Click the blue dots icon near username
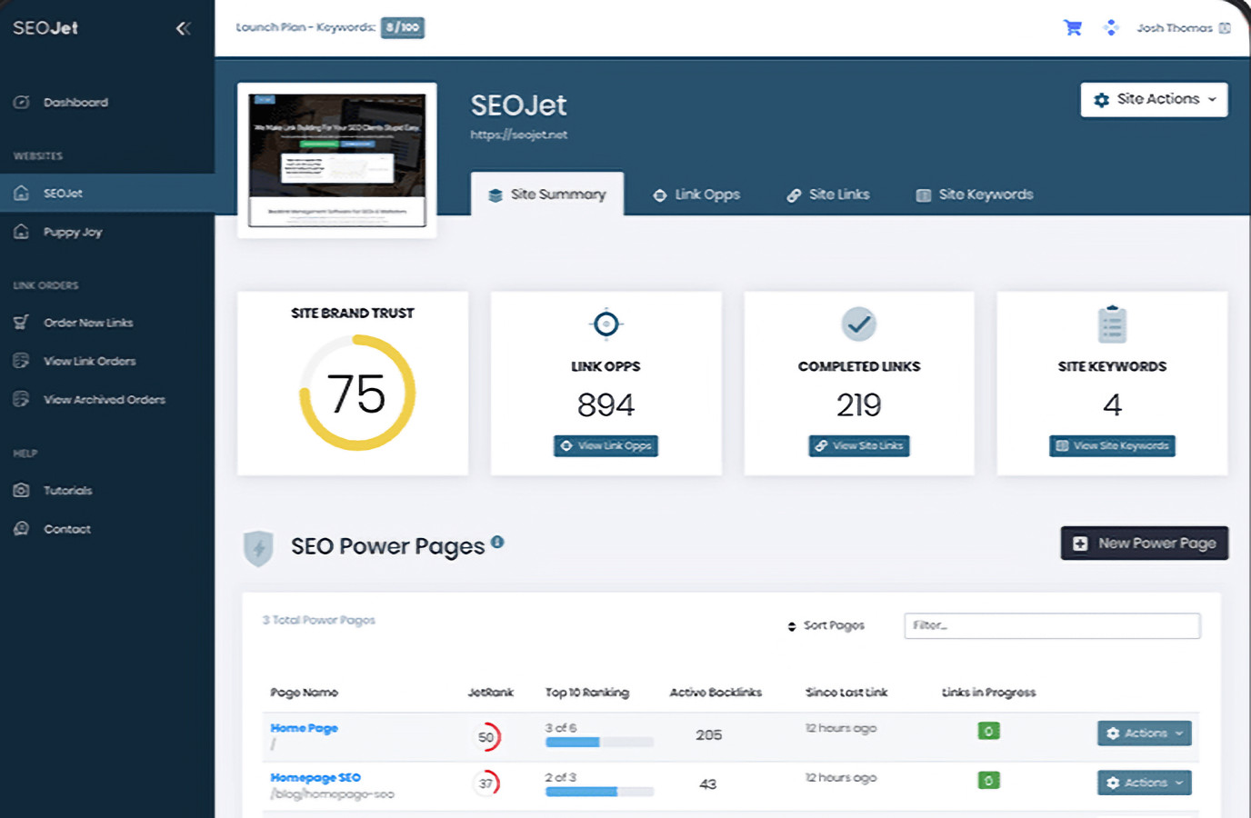The image size is (1251, 818). (x=1110, y=27)
